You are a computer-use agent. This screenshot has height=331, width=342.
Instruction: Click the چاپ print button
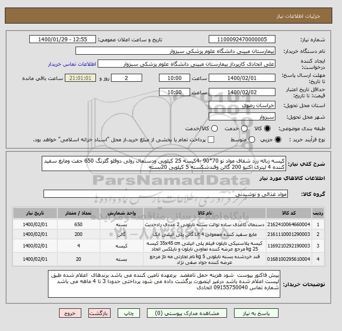pyautogui.click(x=129, y=313)
